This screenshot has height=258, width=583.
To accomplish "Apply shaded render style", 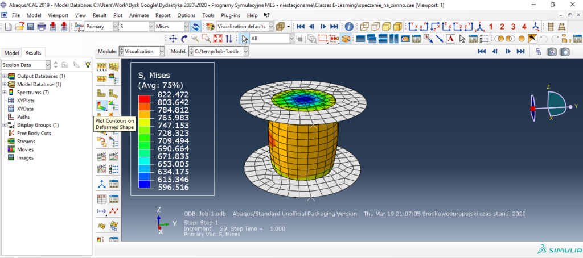I will 398,27.
